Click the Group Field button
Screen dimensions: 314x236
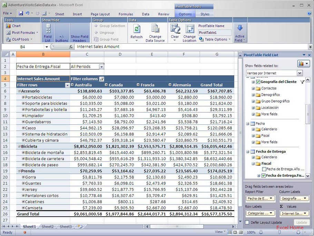point(106,39)
